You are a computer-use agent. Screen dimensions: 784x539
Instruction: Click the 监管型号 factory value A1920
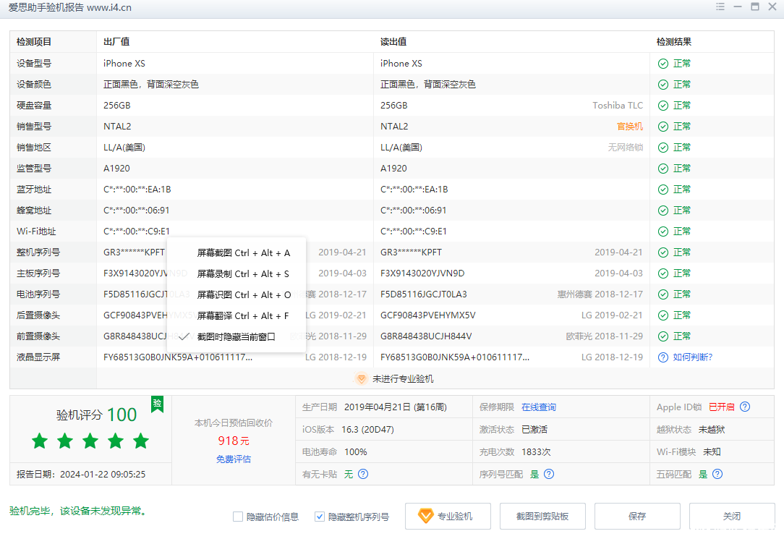point(116,169)
